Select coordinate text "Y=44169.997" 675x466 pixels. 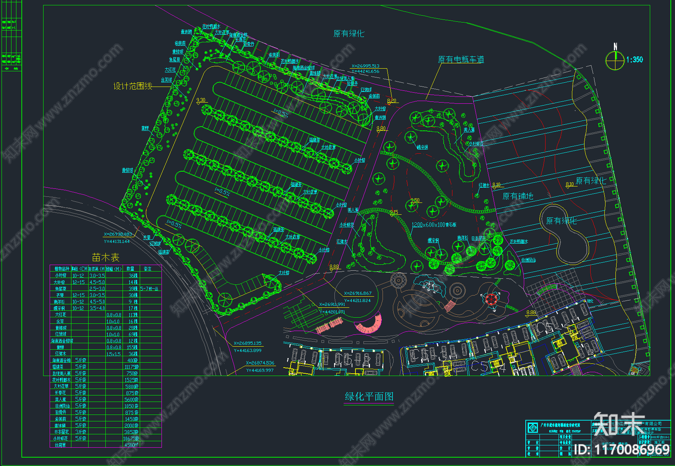pos(260,370)
